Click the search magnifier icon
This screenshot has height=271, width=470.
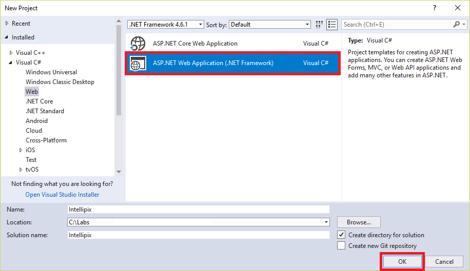click(456, 25)
